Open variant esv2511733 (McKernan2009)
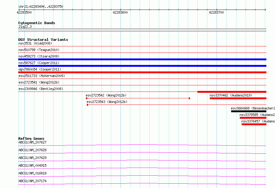275x188 pixels. tap(42, 76)
